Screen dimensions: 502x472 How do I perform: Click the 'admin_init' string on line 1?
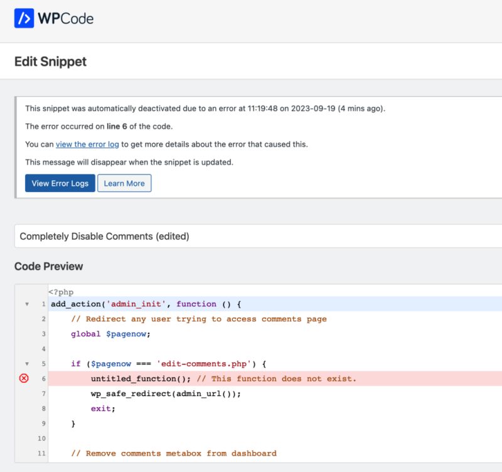tap(137, 304)
